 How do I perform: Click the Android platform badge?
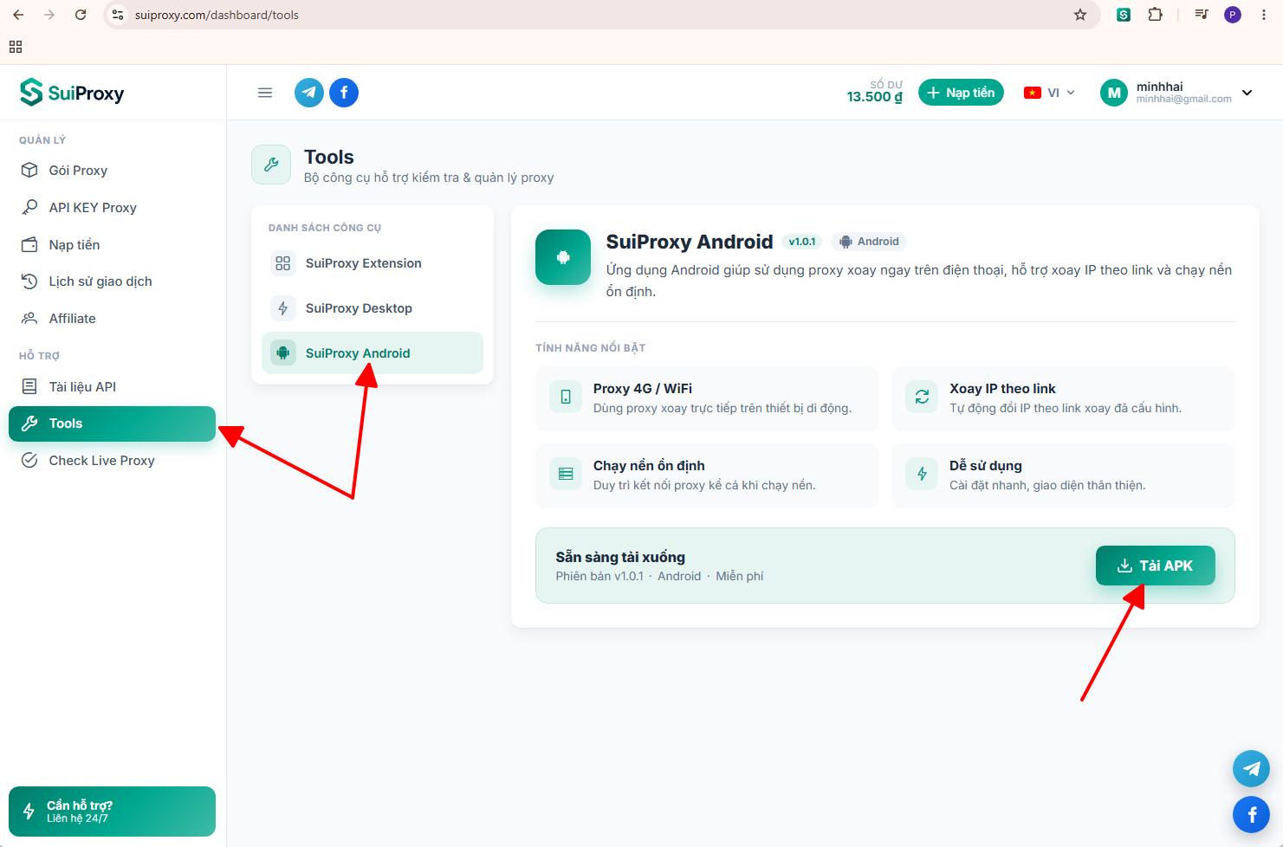[x=869, y=242]
